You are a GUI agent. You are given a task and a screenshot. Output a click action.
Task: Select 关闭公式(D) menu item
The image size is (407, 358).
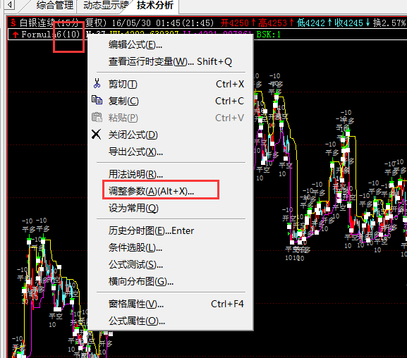point(171,135)
